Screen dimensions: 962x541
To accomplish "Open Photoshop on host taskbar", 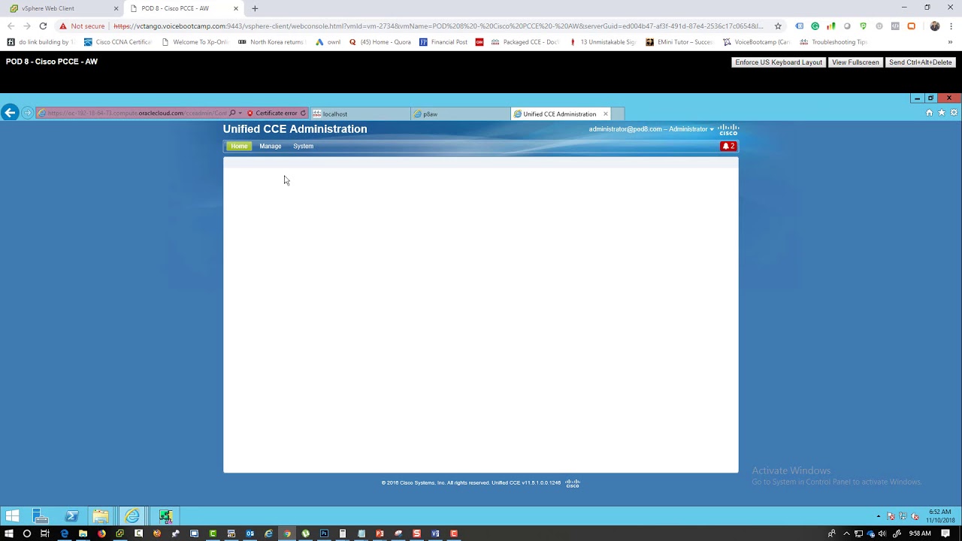I will [324, 533].
